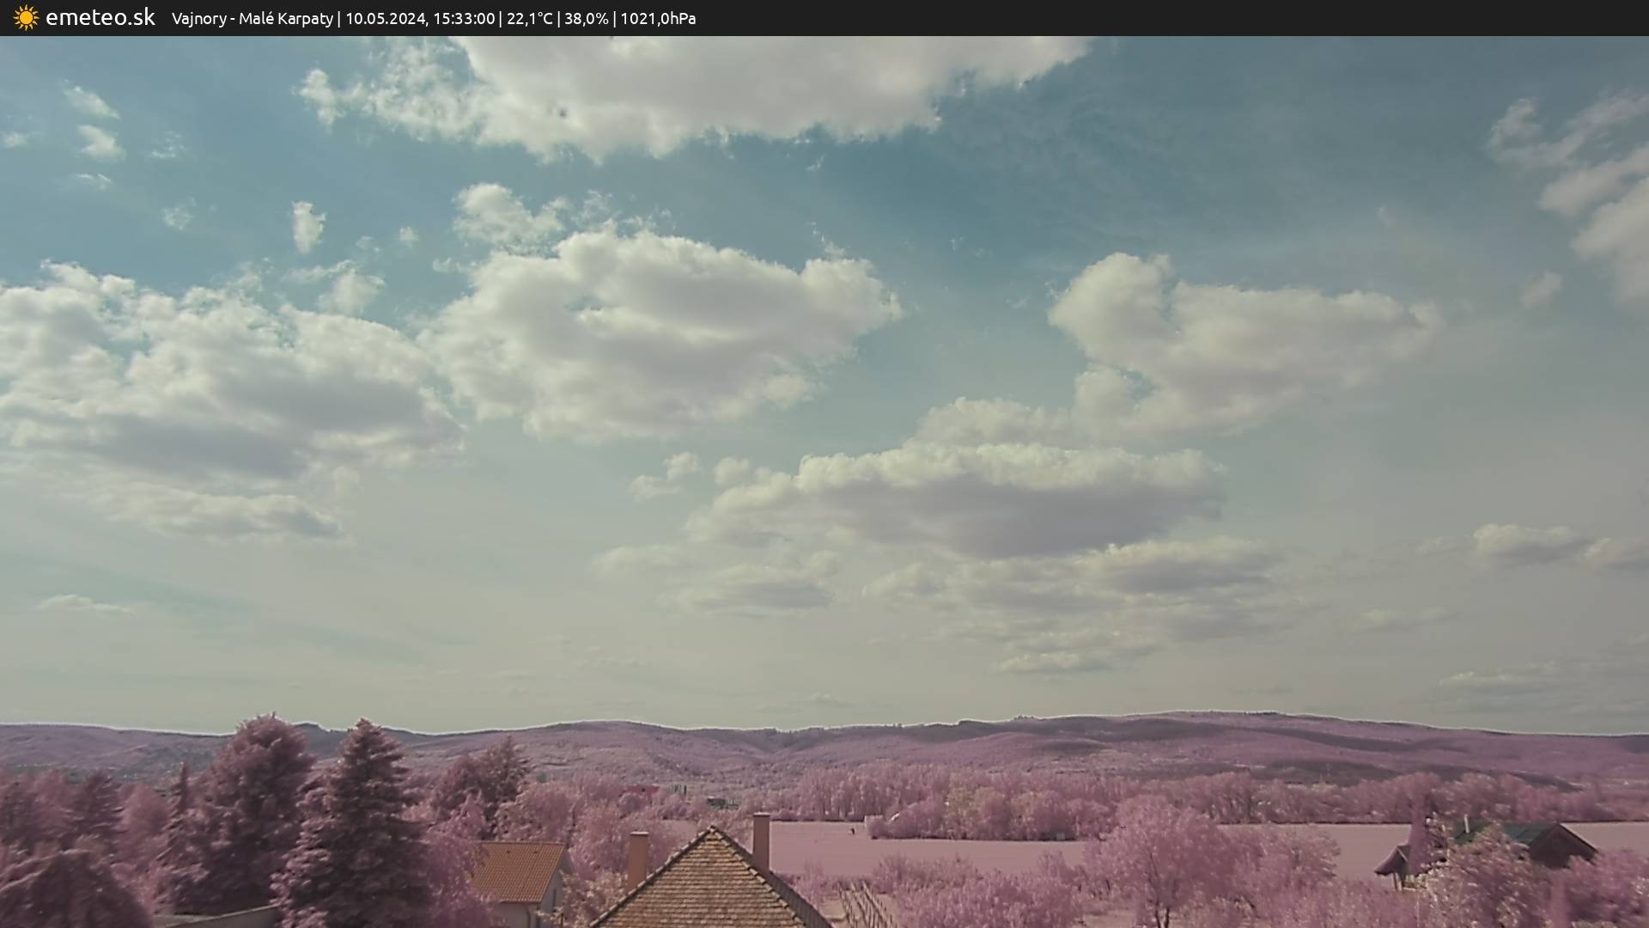Click the shorter left chimney on the center roof

[x=637, y=858]
